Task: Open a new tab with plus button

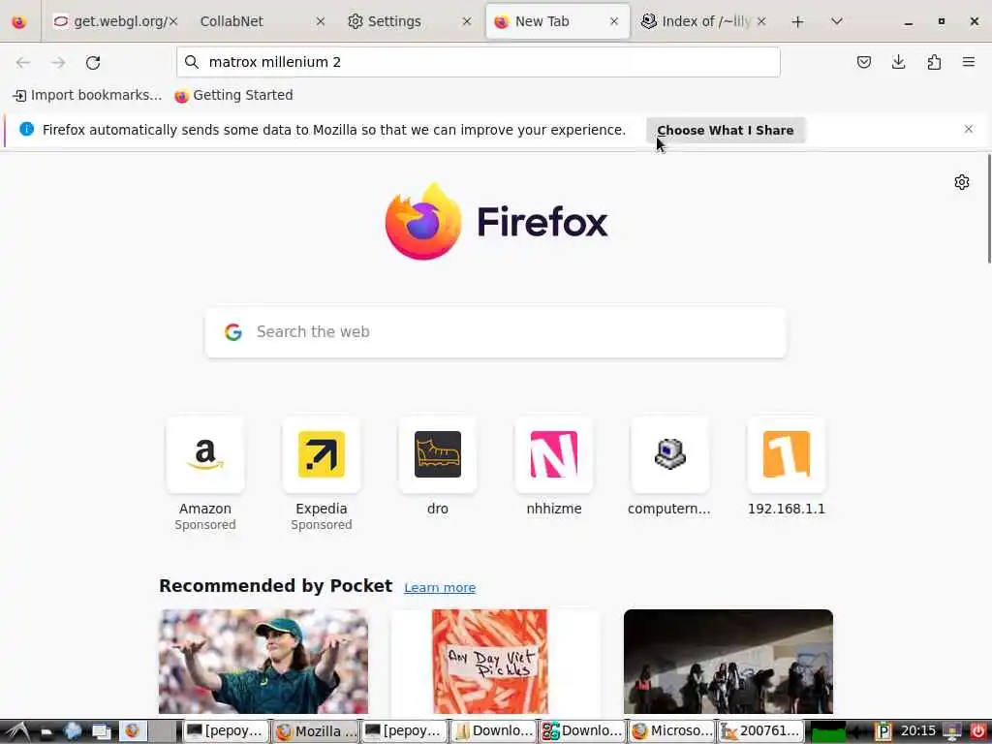Action: [798, 22]
